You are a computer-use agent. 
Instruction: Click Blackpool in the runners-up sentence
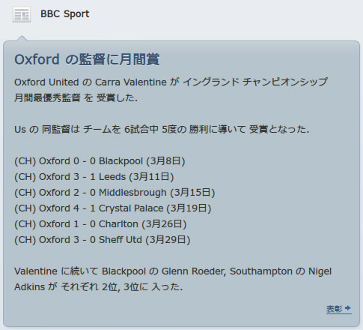(x=123, y=271)
